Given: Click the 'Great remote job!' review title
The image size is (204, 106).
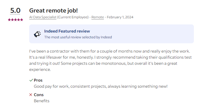Looking at the screenshot, I should pyautogui.click(x=54, y=10).
